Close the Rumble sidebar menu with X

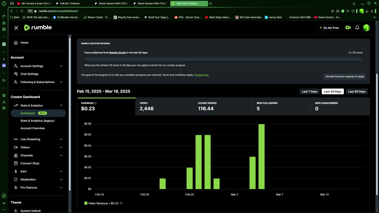tap(16, 28)
